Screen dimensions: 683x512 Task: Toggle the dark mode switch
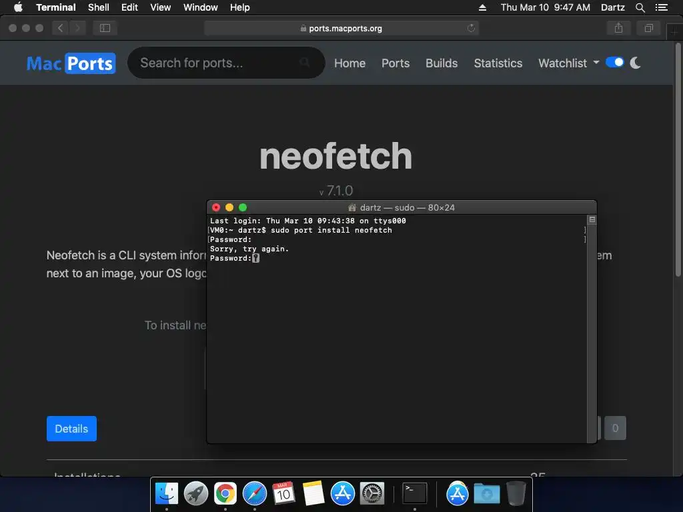tap(614, 62)
